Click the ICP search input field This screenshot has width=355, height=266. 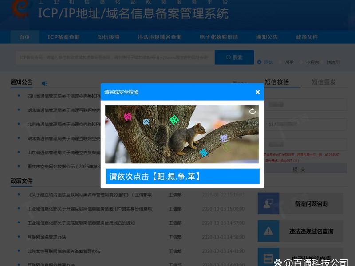(115, 58)
